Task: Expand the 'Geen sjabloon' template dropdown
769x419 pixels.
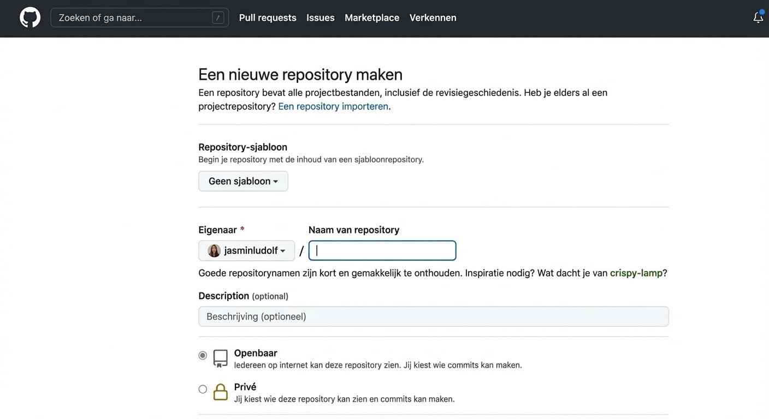Action: pos(243,181)
